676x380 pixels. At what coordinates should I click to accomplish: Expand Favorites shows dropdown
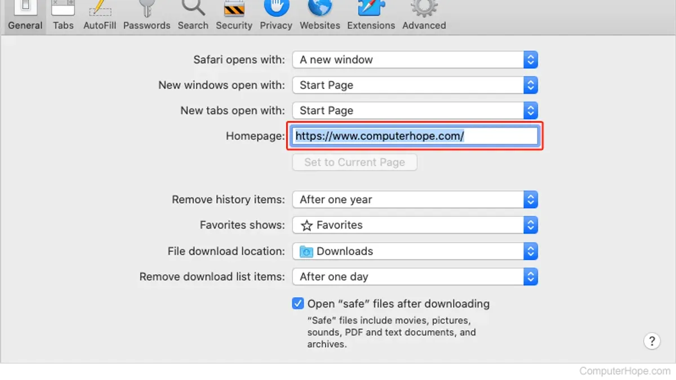click(415, 225)
